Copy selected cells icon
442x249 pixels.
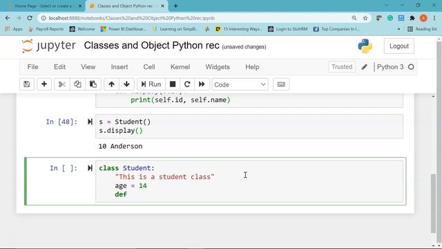pos(77,84)
